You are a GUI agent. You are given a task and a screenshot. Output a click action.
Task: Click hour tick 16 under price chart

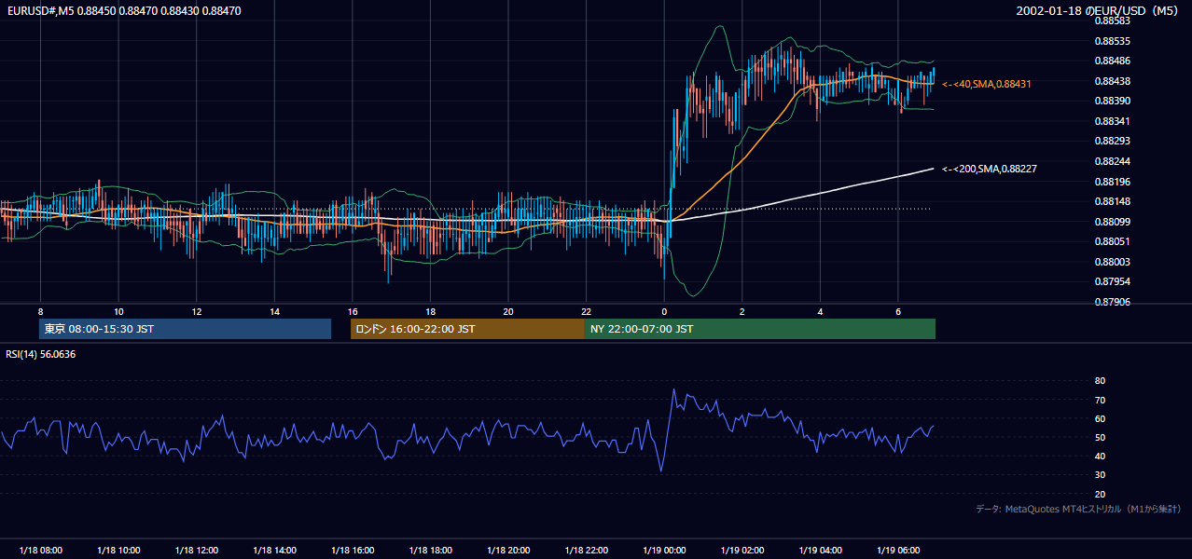tap(352, 311)
